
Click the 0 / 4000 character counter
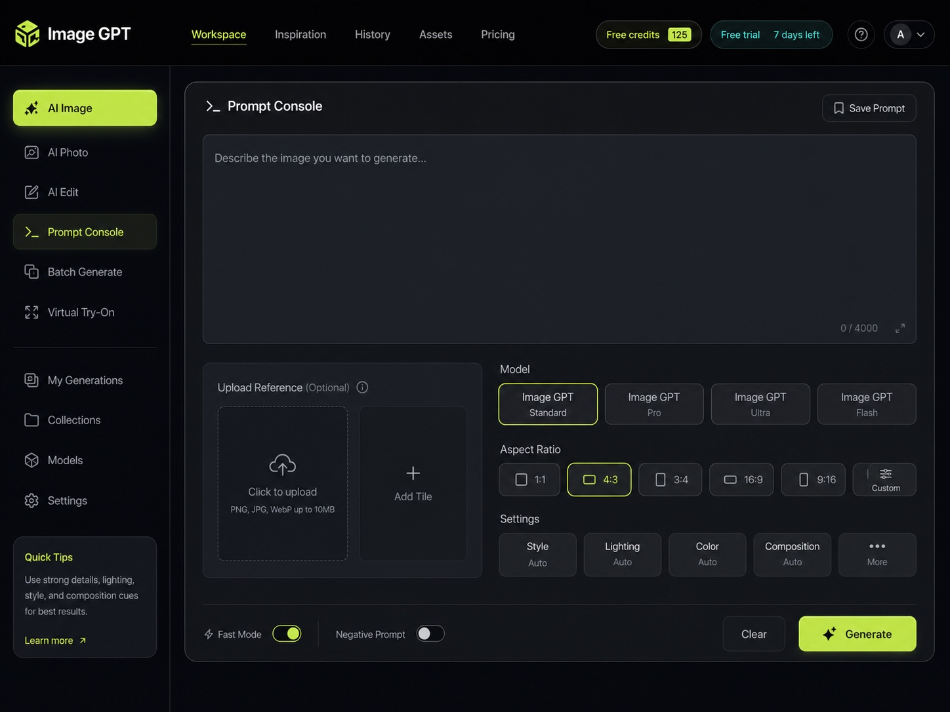pos(859,328)
